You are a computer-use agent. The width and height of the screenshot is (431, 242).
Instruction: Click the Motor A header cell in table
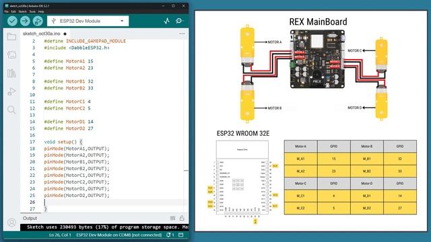pos(301,147)
